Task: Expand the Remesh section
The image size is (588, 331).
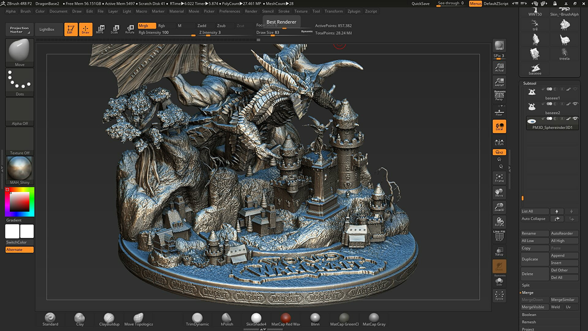Action: pos(529,322)
